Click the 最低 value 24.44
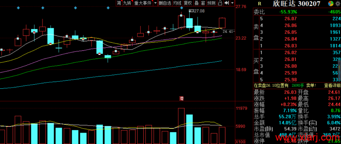Viewport: 341px width, 144px height. [x=334, y=104]
